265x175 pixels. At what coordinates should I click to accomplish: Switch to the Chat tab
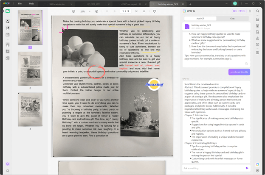232,19
